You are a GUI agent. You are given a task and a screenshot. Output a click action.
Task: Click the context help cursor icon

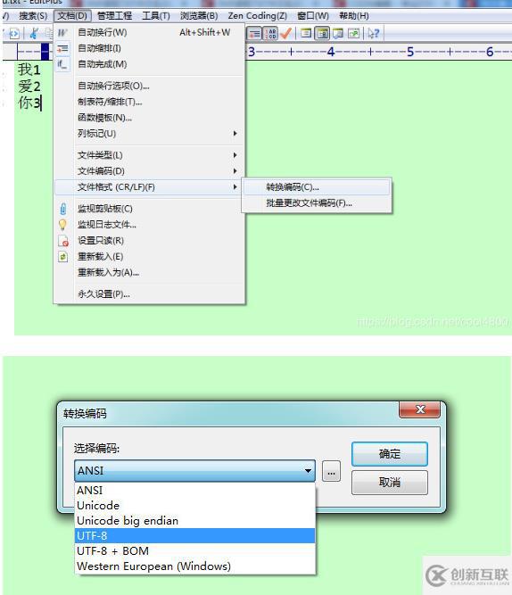point(373,33)
